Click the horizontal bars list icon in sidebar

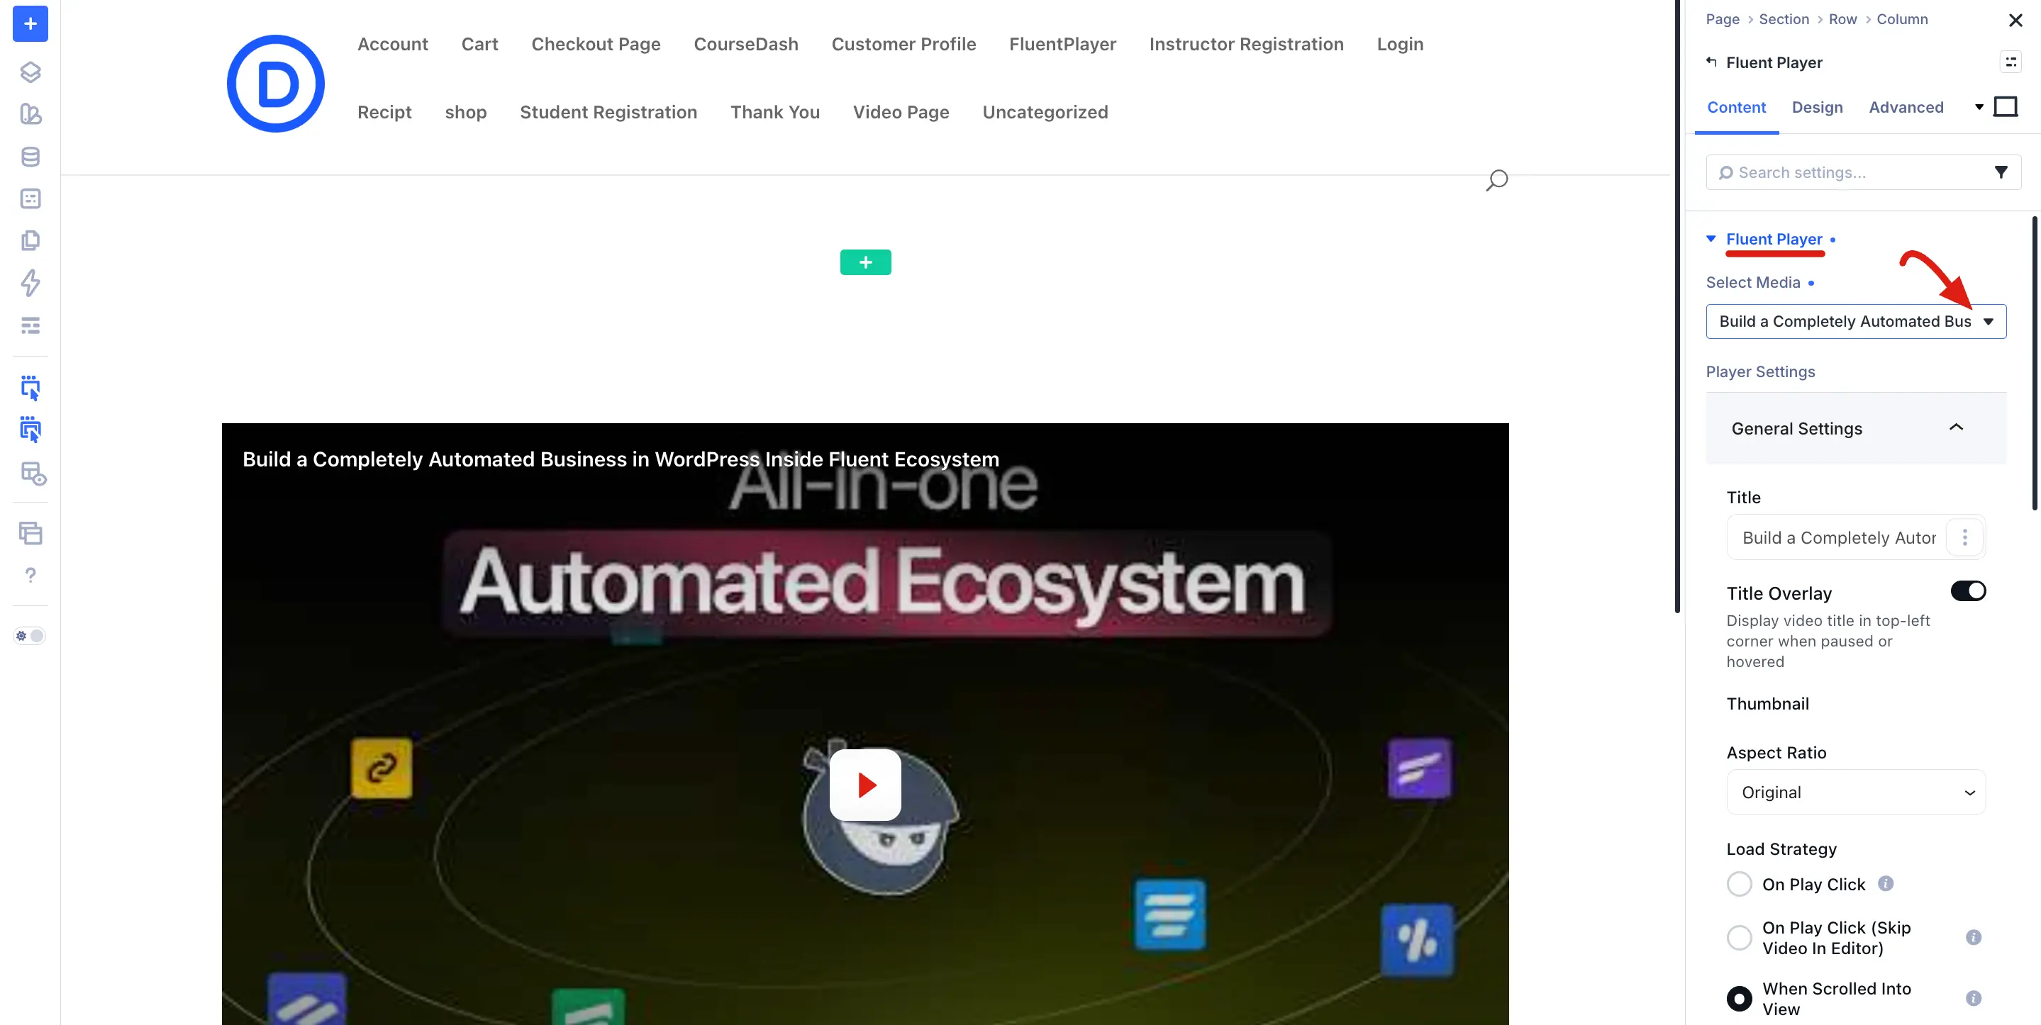pyautogui.click(x=30, y=325)
